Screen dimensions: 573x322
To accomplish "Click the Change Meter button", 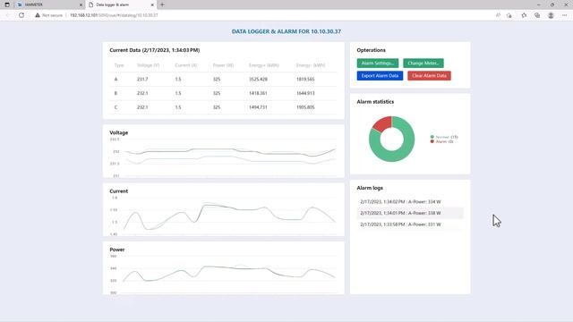I will [x=423, y=64].
